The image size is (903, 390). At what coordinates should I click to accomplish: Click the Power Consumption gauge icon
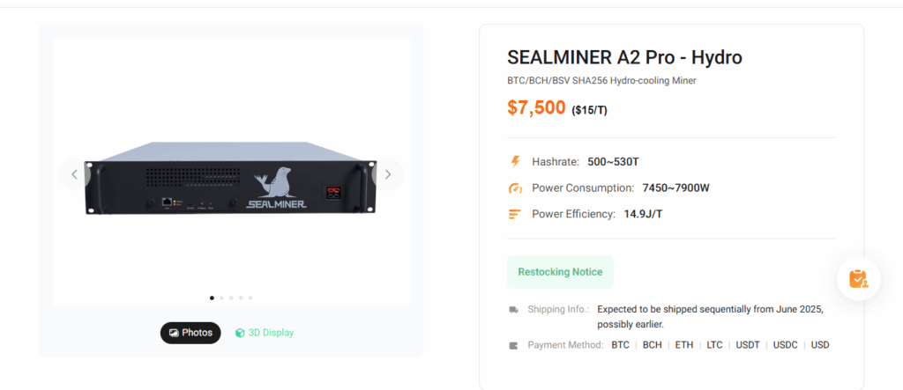[x=516, y=188]
